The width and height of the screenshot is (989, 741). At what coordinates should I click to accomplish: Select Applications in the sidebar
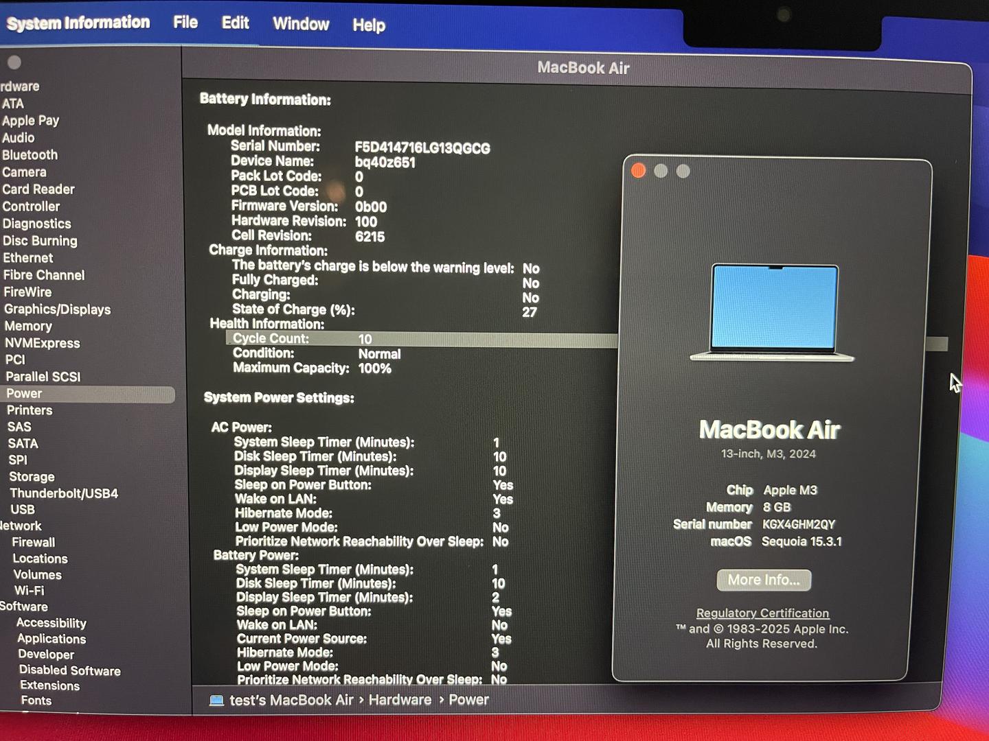click(x=52, y=639)
